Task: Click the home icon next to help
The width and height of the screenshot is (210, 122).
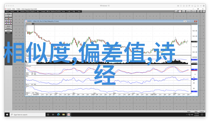Action: (201, 11)
